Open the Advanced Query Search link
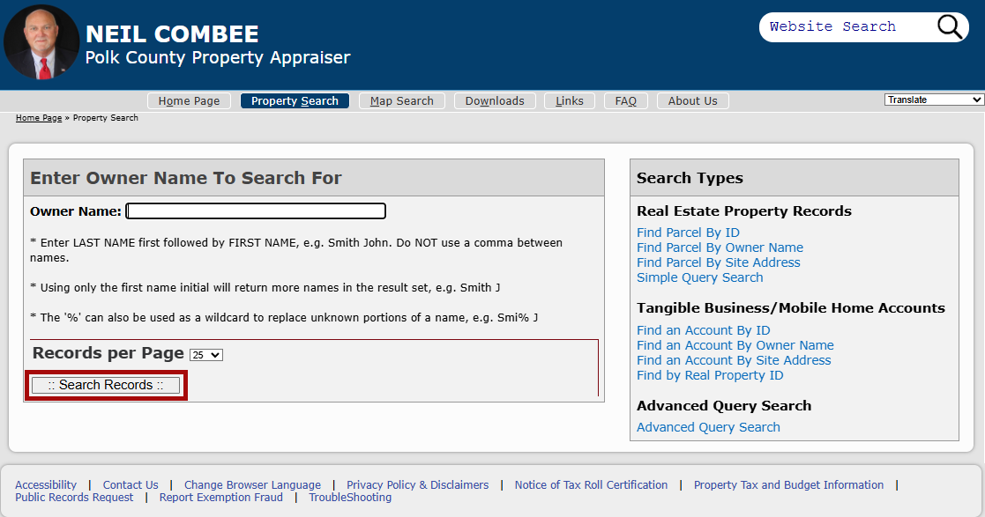985x517 pixels. pyautogui.click(x=708, y=426)
